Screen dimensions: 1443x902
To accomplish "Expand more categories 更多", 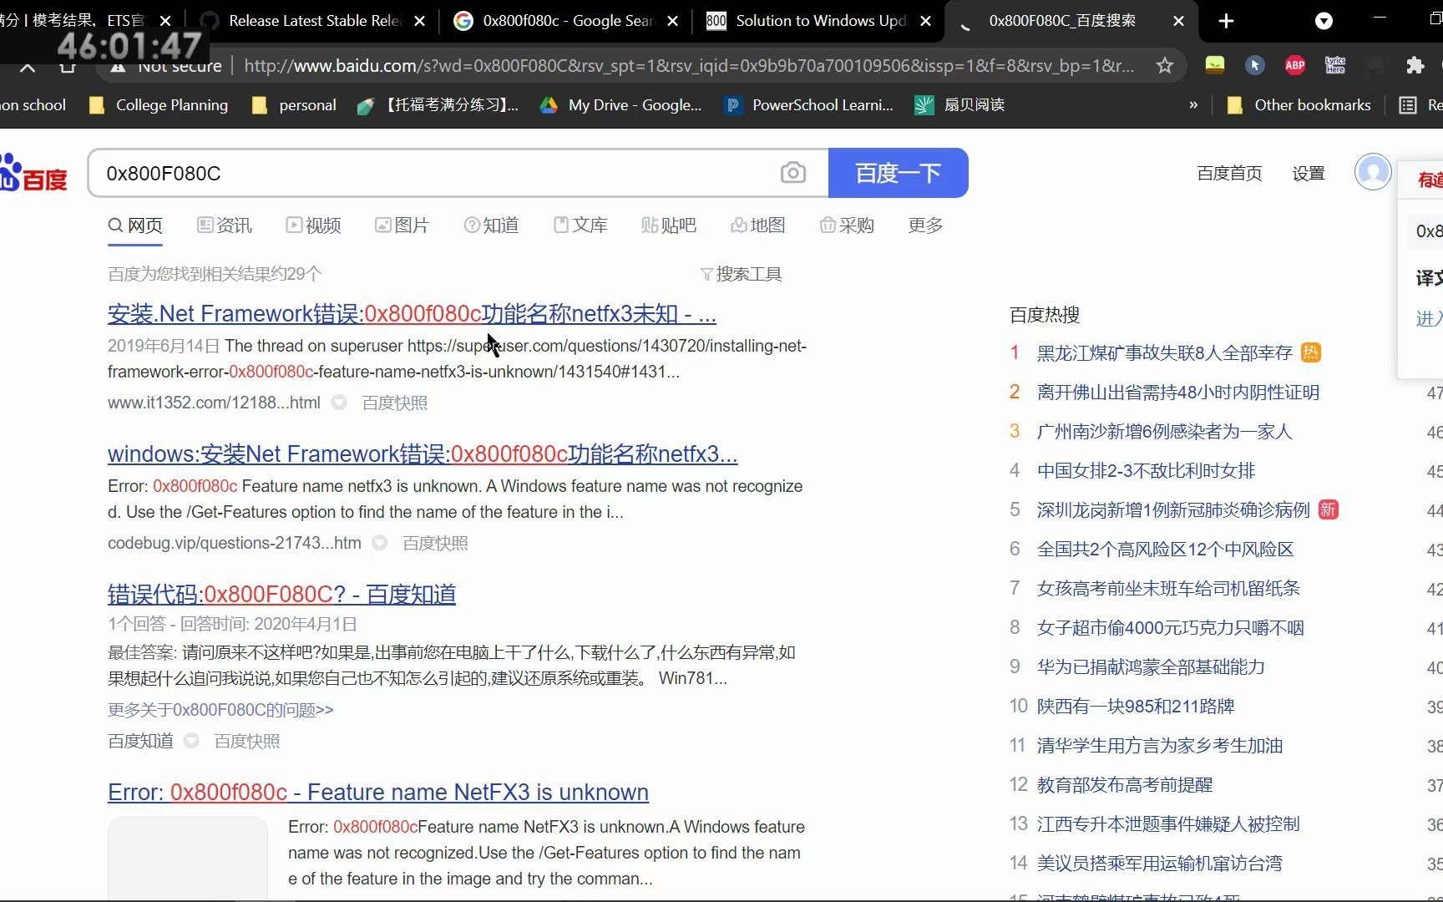I will tap(925, 225).
